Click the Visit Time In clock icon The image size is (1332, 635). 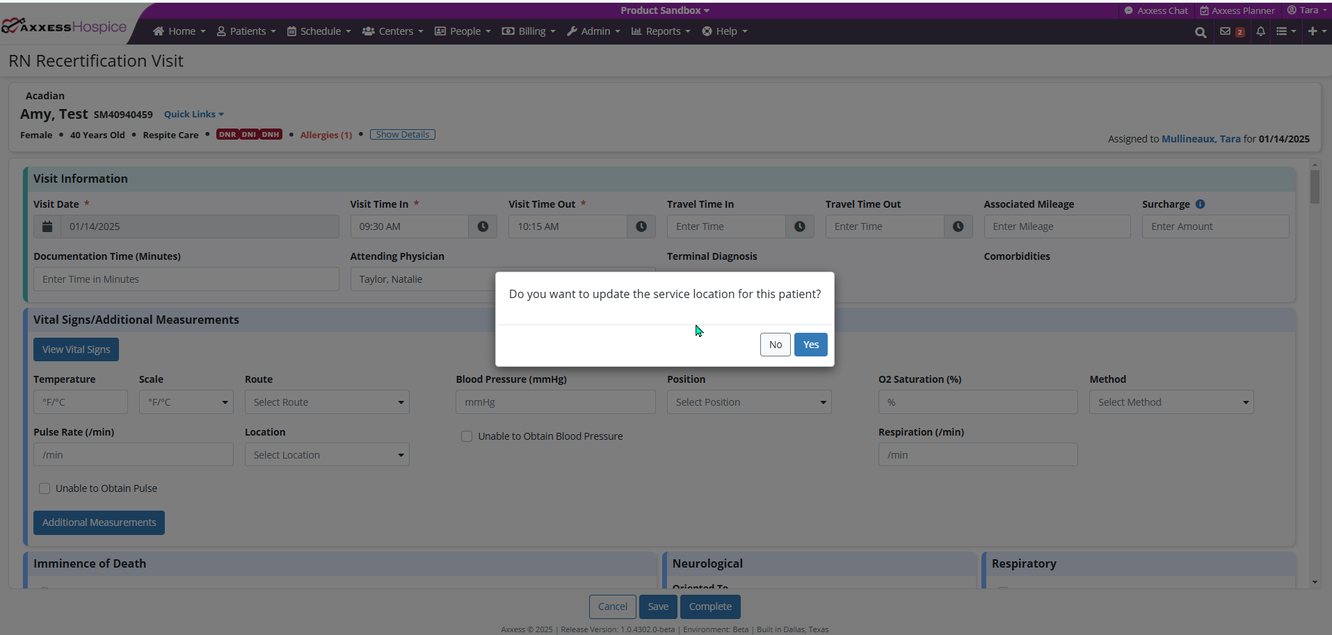(x=483, y=226)
